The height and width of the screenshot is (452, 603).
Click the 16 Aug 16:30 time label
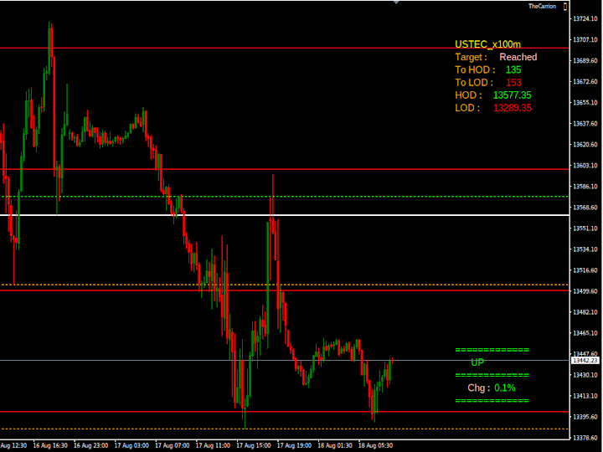(50, 445)
